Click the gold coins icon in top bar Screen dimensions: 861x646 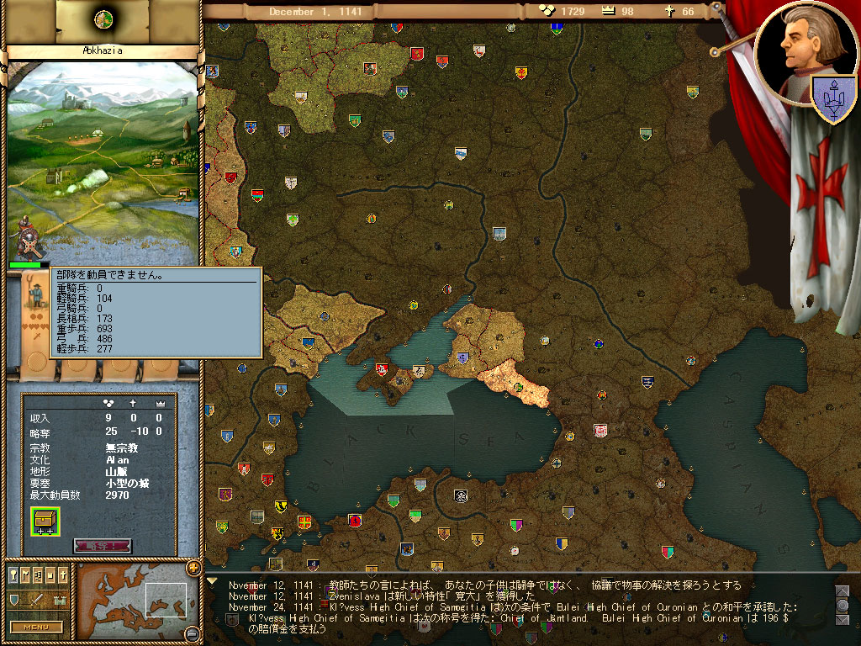click(547, 10)
